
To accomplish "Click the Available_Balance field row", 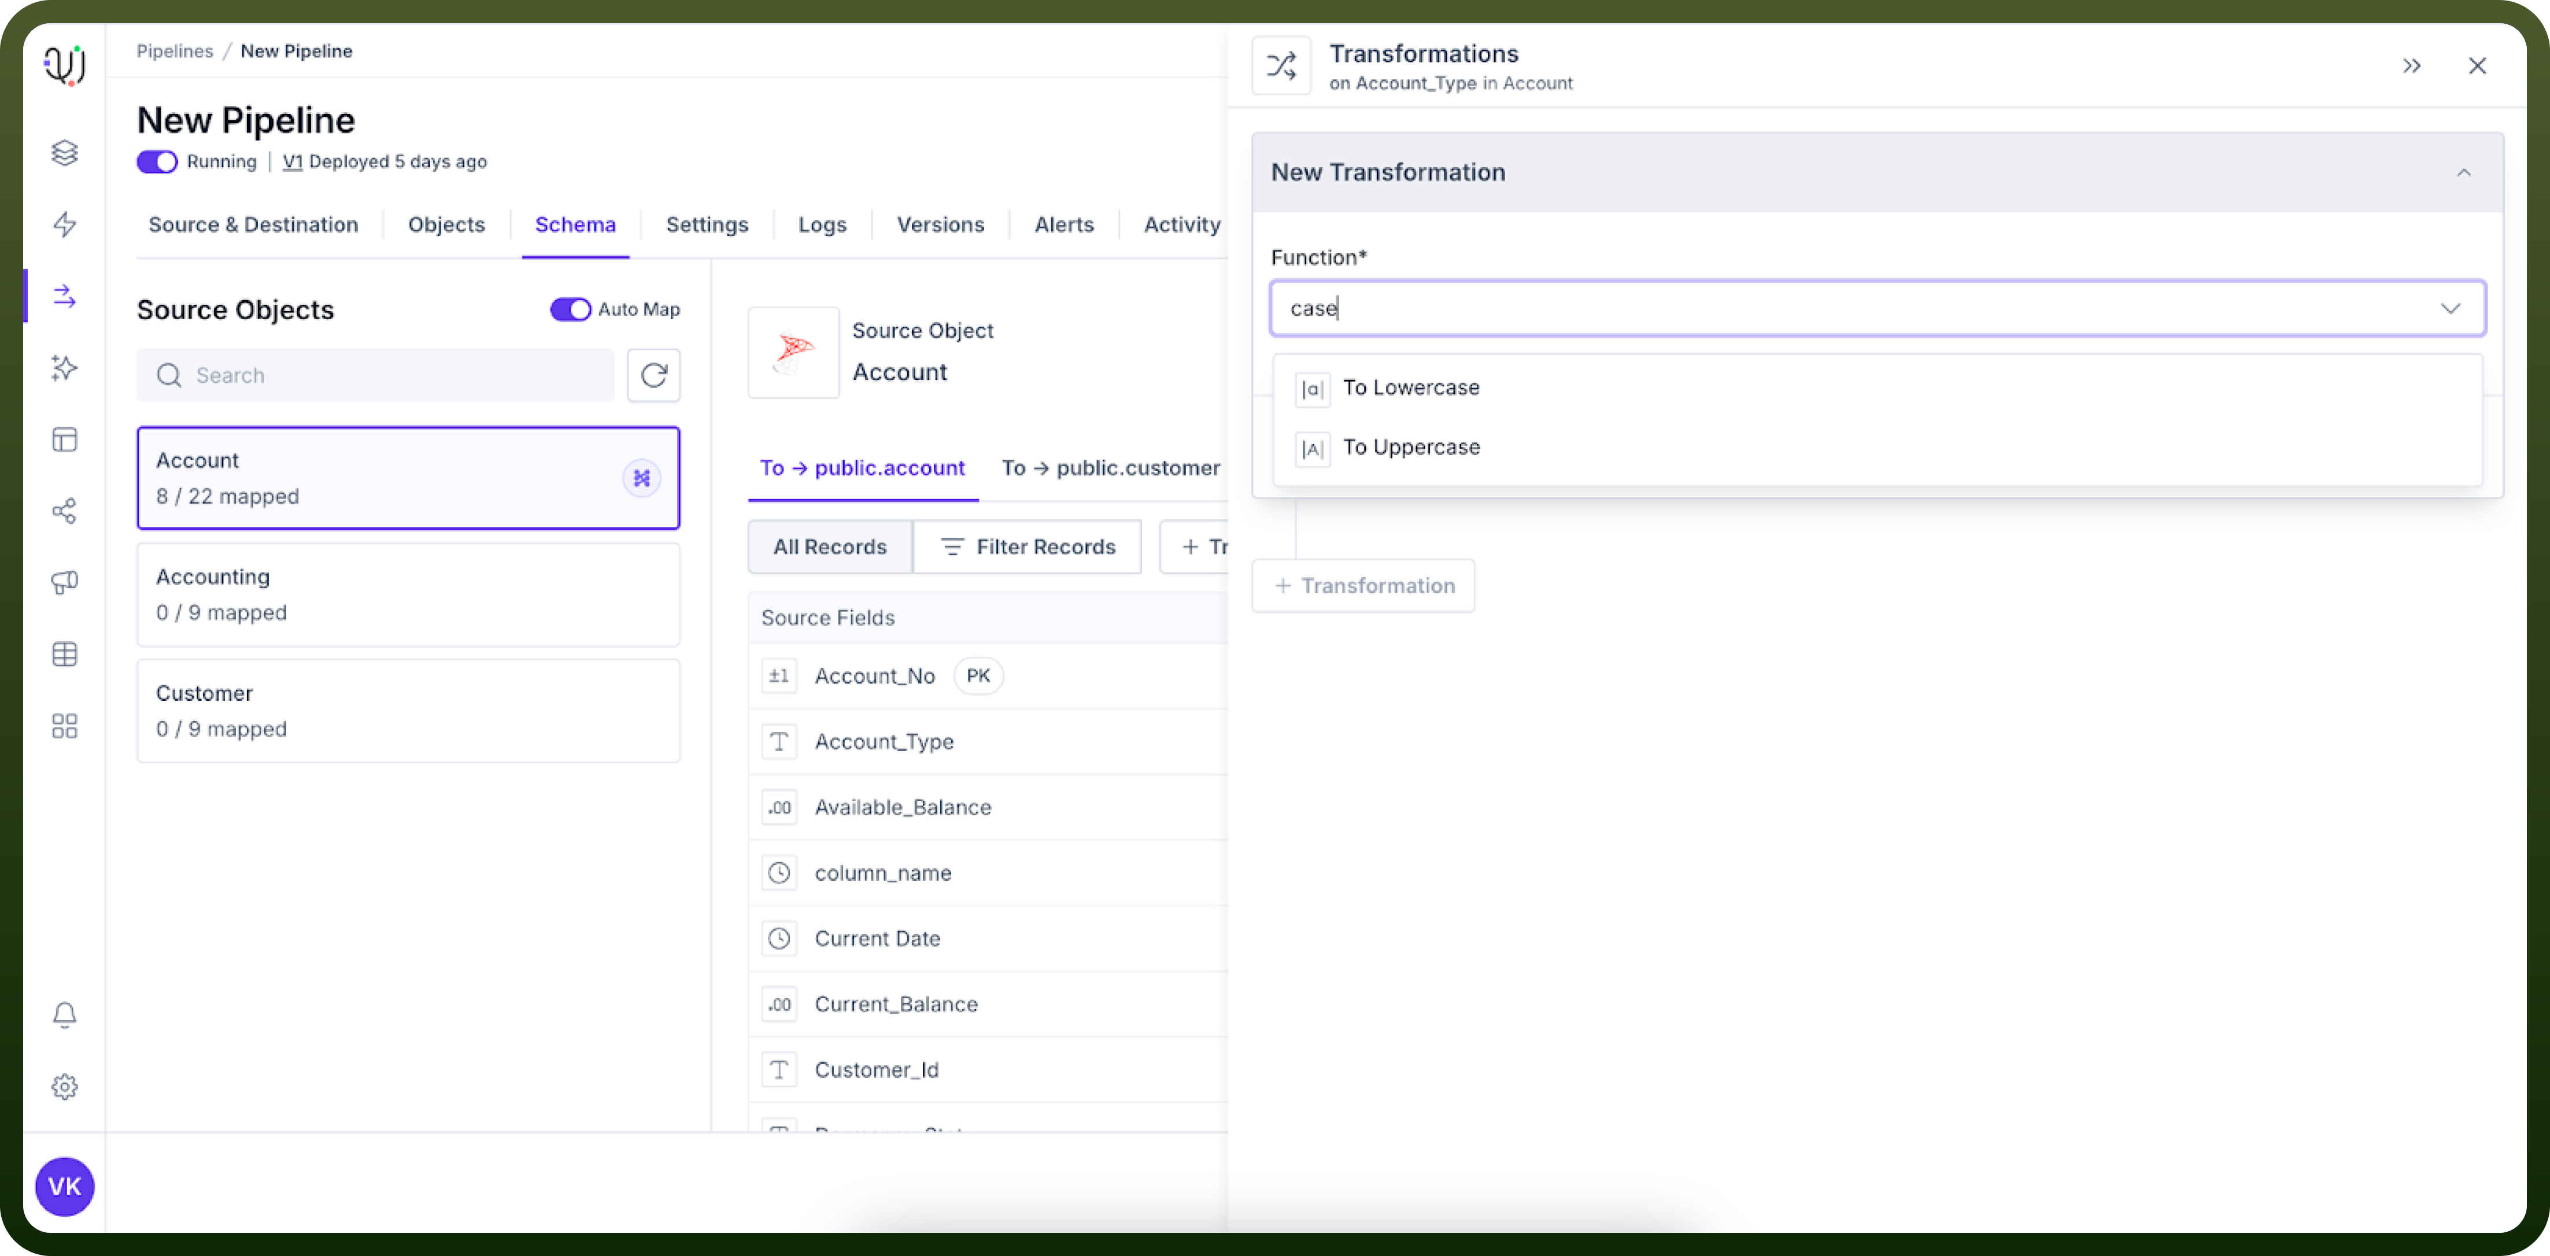I will [x=988, y=808].
